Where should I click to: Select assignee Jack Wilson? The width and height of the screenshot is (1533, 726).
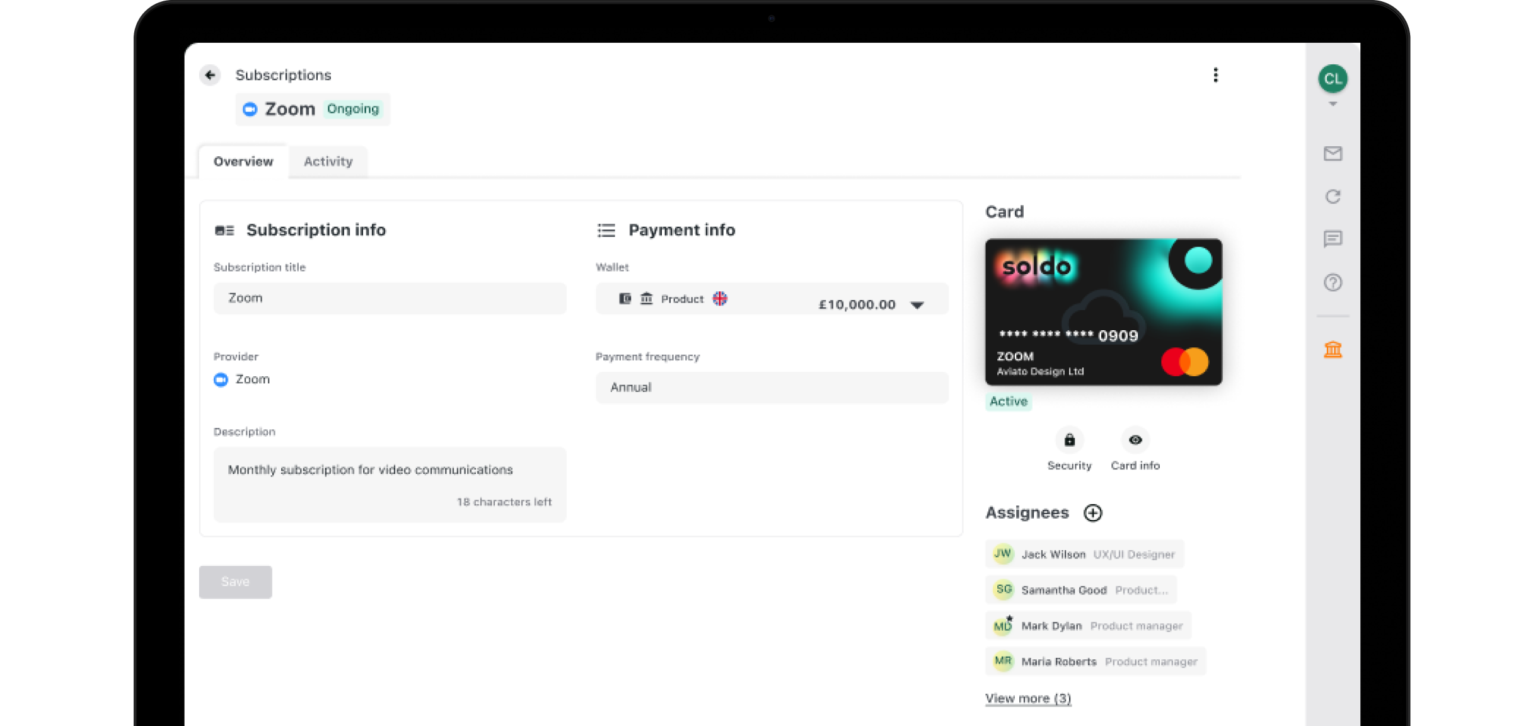coord(1084,554)
